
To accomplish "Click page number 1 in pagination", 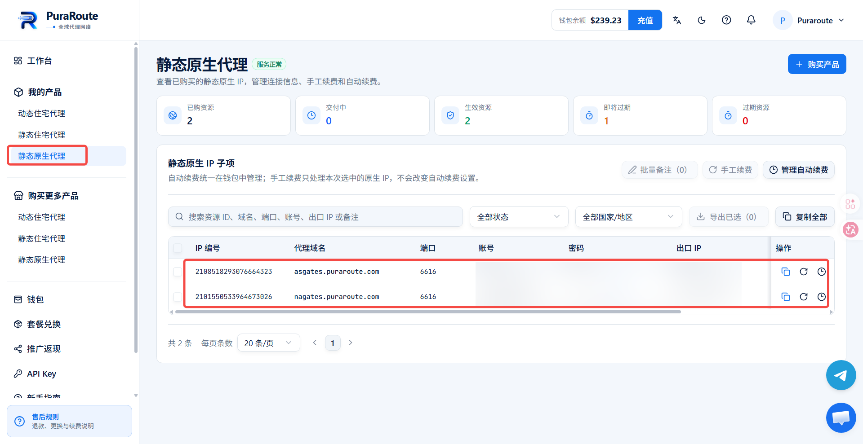I will [333, 343].
